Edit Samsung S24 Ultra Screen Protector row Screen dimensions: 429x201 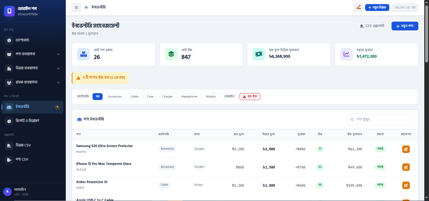[x=406, y=149]
